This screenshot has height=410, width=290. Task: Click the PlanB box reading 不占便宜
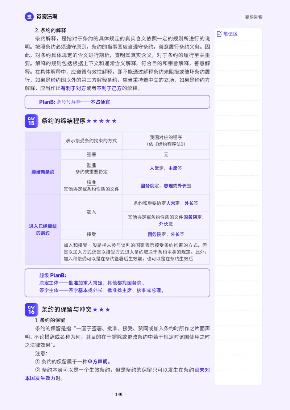[x=117, y=102]
